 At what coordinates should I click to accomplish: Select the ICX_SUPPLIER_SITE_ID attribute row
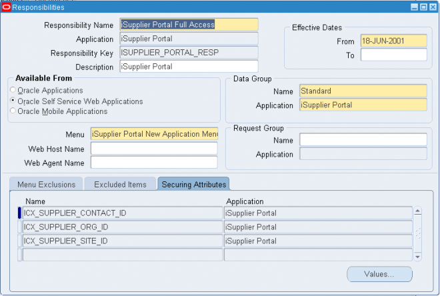[x=123, y=241]
